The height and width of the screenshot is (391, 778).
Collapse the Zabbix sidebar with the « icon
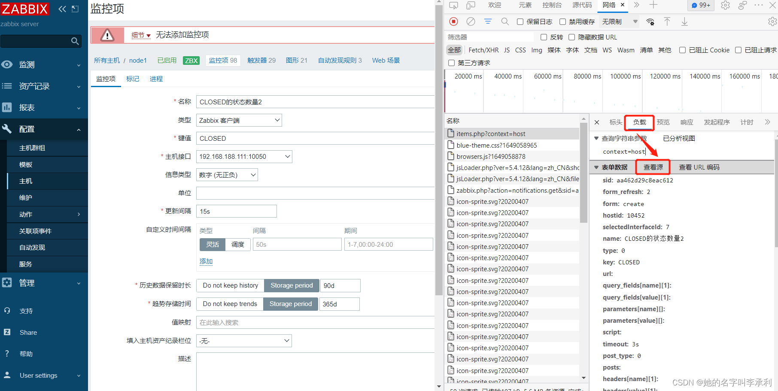[x=61, y=8]
